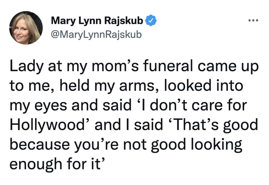Open Mary Lynn Rajskub's profile photo
Viewport: 269px width, 185px height.
pyautogui.click(x=26, y=28)
